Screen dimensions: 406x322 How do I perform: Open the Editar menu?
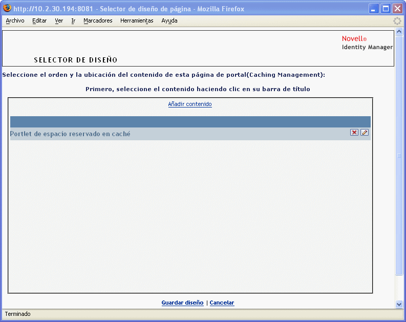point(39,20)
